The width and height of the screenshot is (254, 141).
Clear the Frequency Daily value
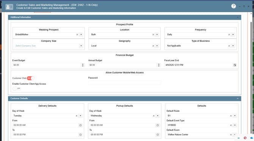[229, 34]
